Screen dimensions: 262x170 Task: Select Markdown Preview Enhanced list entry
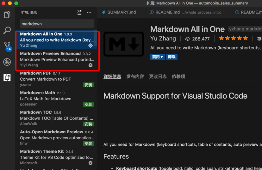point(56,59)
